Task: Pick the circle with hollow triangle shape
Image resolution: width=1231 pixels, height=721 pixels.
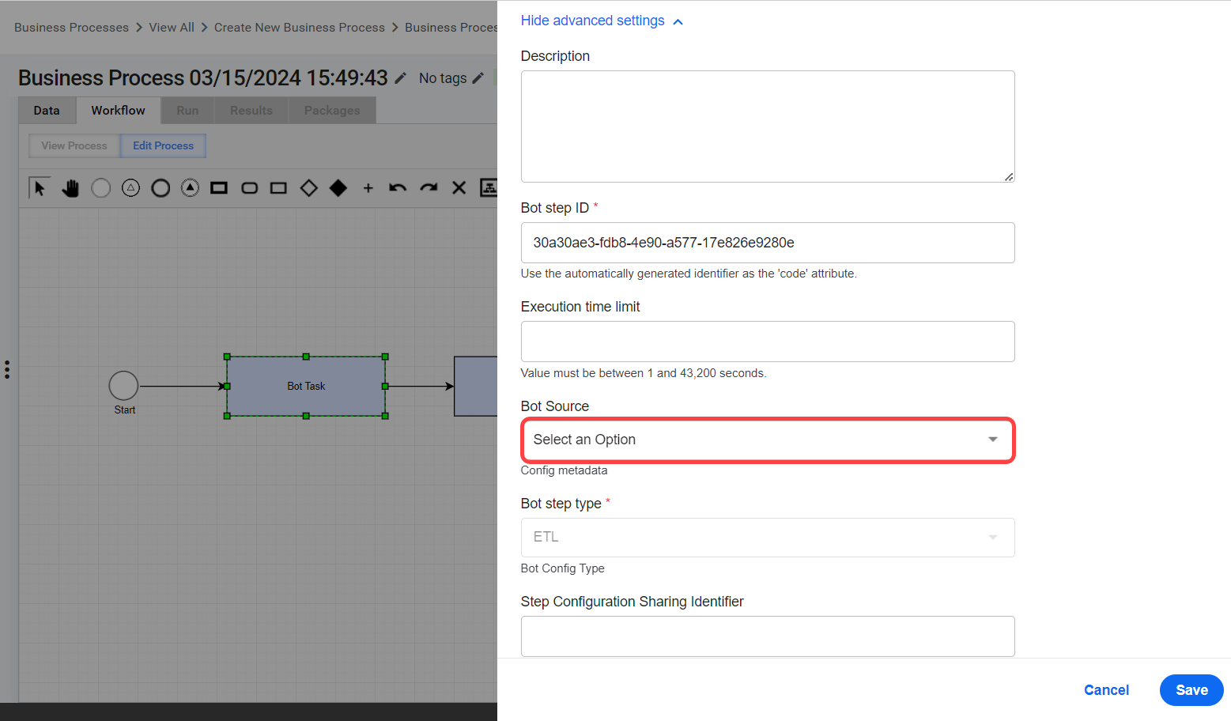Action: click(130, 188)
